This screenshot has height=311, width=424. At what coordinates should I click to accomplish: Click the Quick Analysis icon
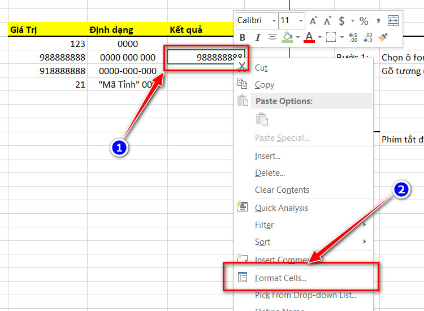coord(243,206)
